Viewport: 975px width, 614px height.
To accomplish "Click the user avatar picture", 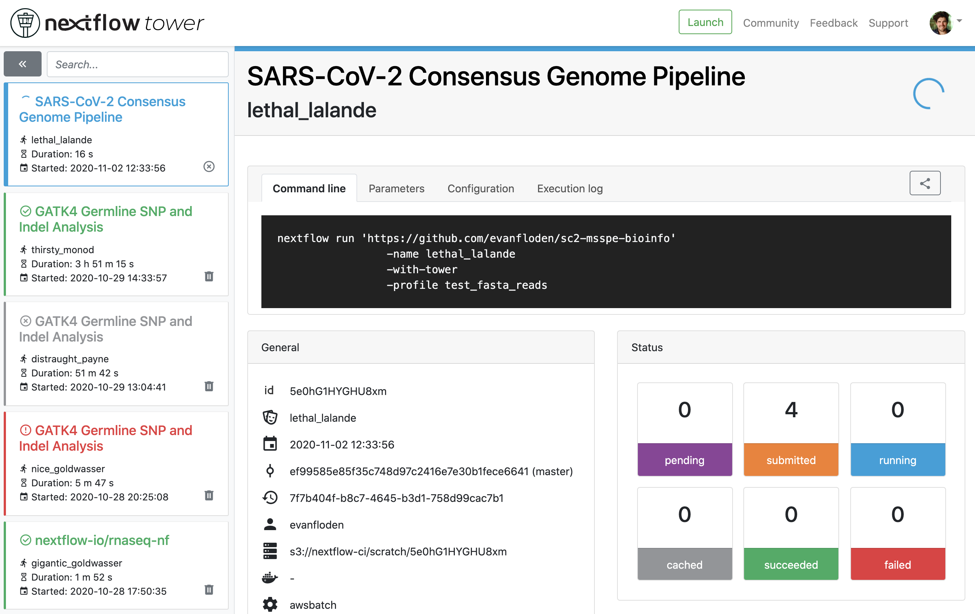I will 940,23.
